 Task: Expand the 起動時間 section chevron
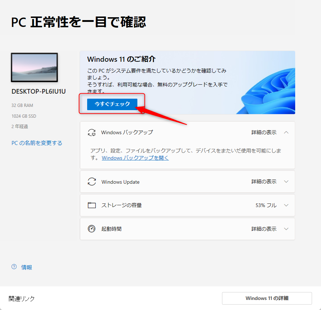tap(286, 229)
